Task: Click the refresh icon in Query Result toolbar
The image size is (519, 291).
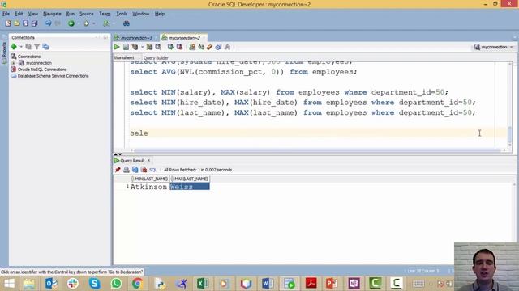Action: click(x=135, y=170)
